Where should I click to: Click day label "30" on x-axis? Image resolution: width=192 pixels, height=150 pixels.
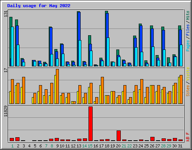coord(174,146)
